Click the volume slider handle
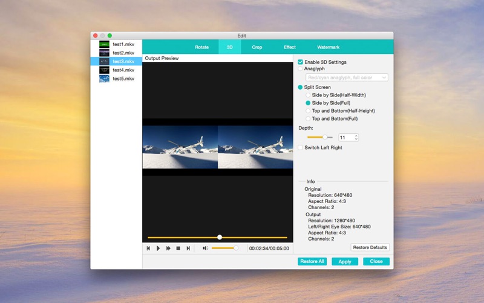The width and height of the screenshot is (484, 303). [x=236, y=248]
